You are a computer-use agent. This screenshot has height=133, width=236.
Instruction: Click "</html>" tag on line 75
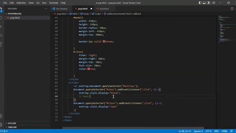67,120
